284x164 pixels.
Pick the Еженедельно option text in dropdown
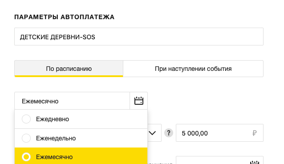(56, 138)
